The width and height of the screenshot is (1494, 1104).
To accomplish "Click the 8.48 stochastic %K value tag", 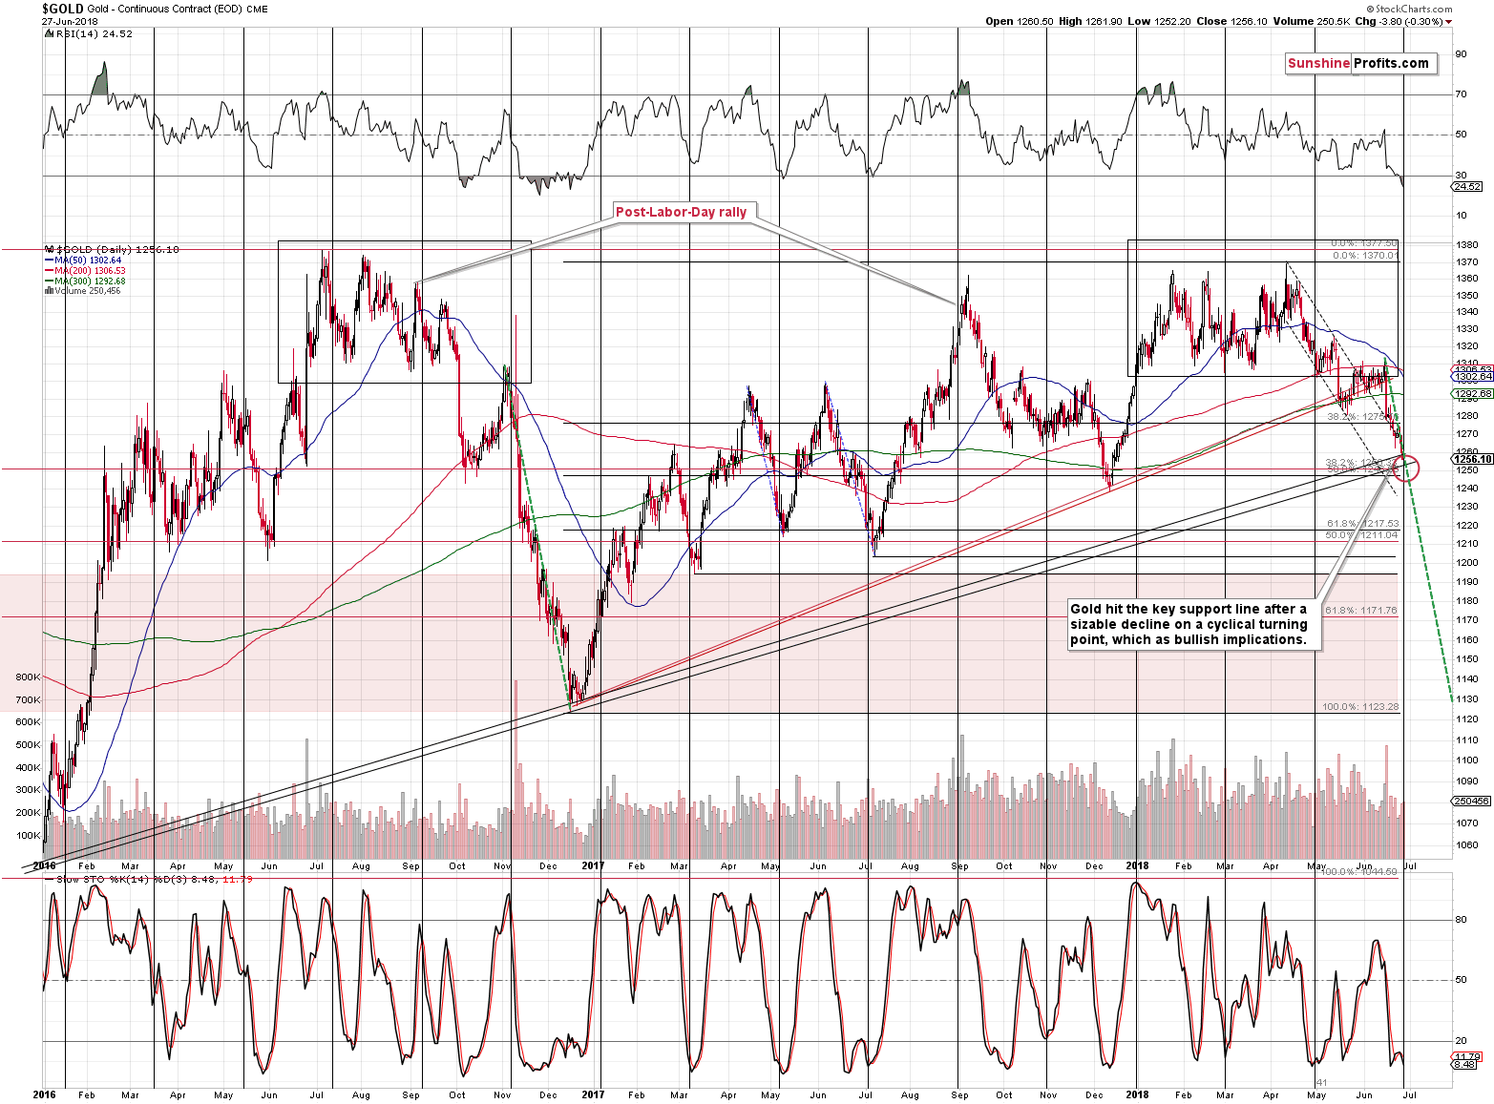I will click(1464, 1064).
